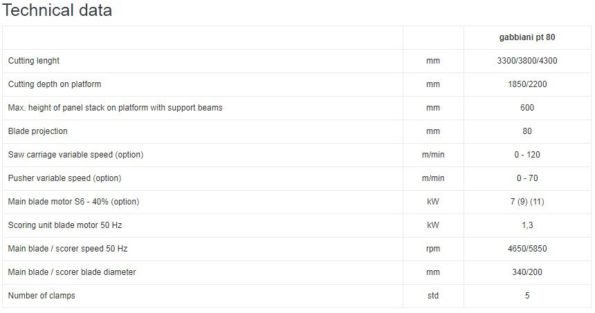
Task: Click Pusher variable speed (option) label
Action: click(x=64, y=178)
